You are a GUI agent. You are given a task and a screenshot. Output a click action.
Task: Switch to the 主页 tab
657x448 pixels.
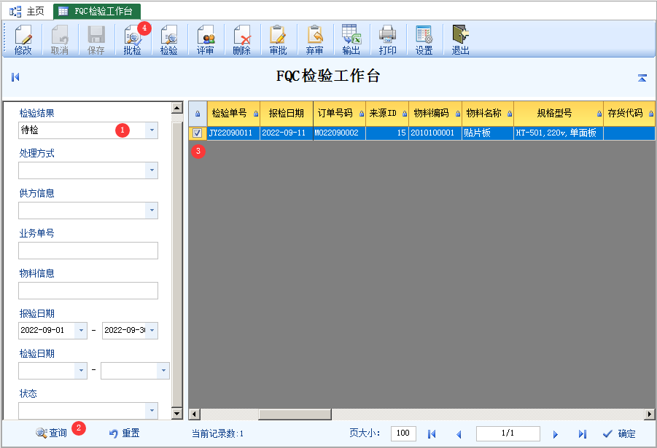pyautogui.click(x=27, y=12)
